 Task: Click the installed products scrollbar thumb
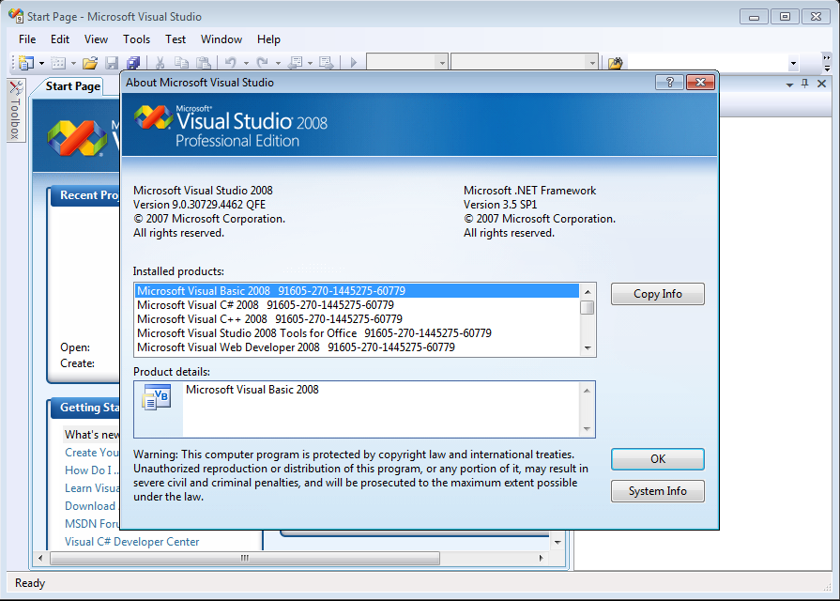click(588, 308)
